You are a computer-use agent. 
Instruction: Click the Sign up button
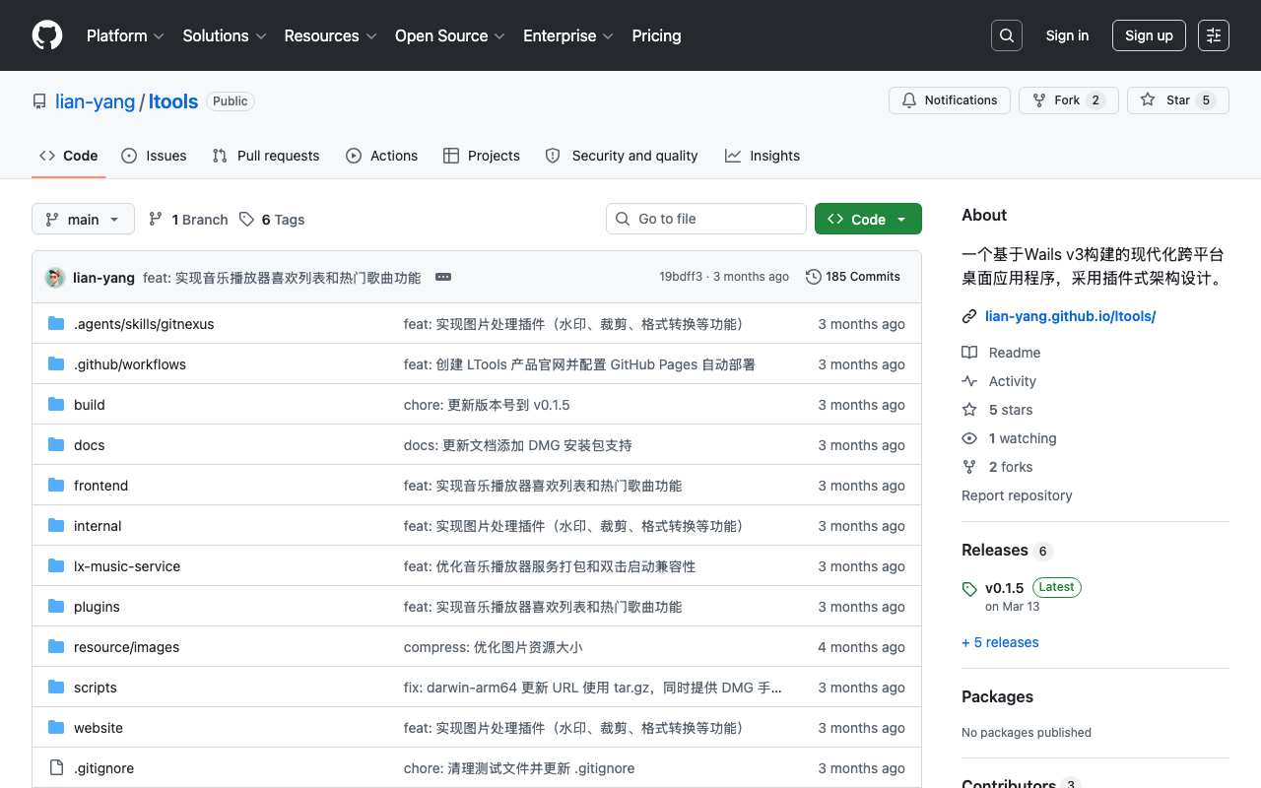point(1149,35)
